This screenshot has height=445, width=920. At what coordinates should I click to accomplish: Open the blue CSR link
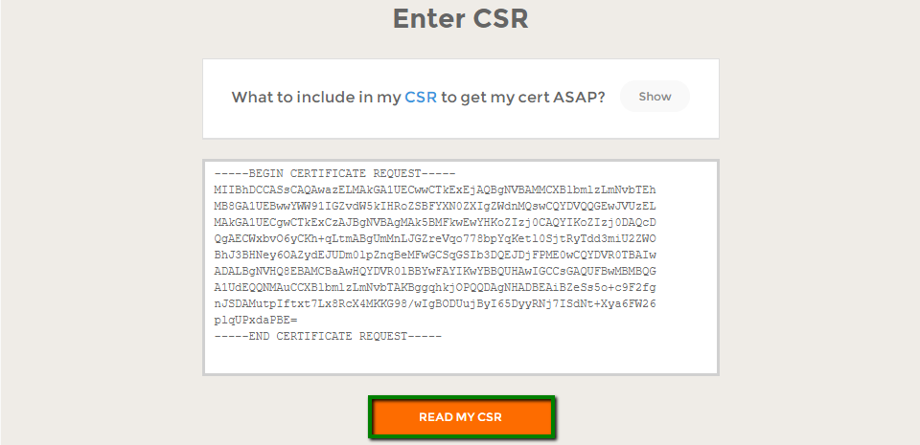(421, 97)
